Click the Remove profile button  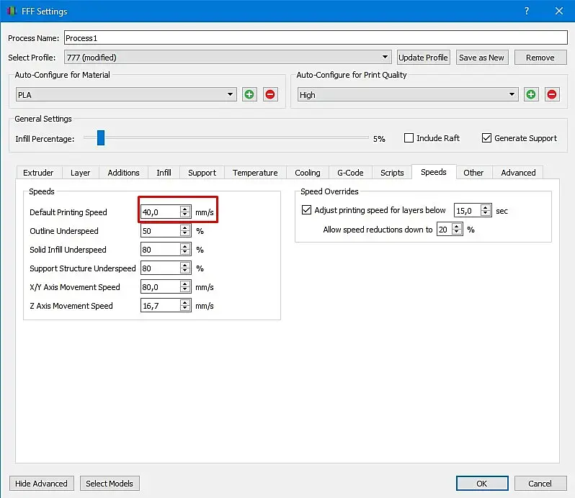(x=540, y=58)
